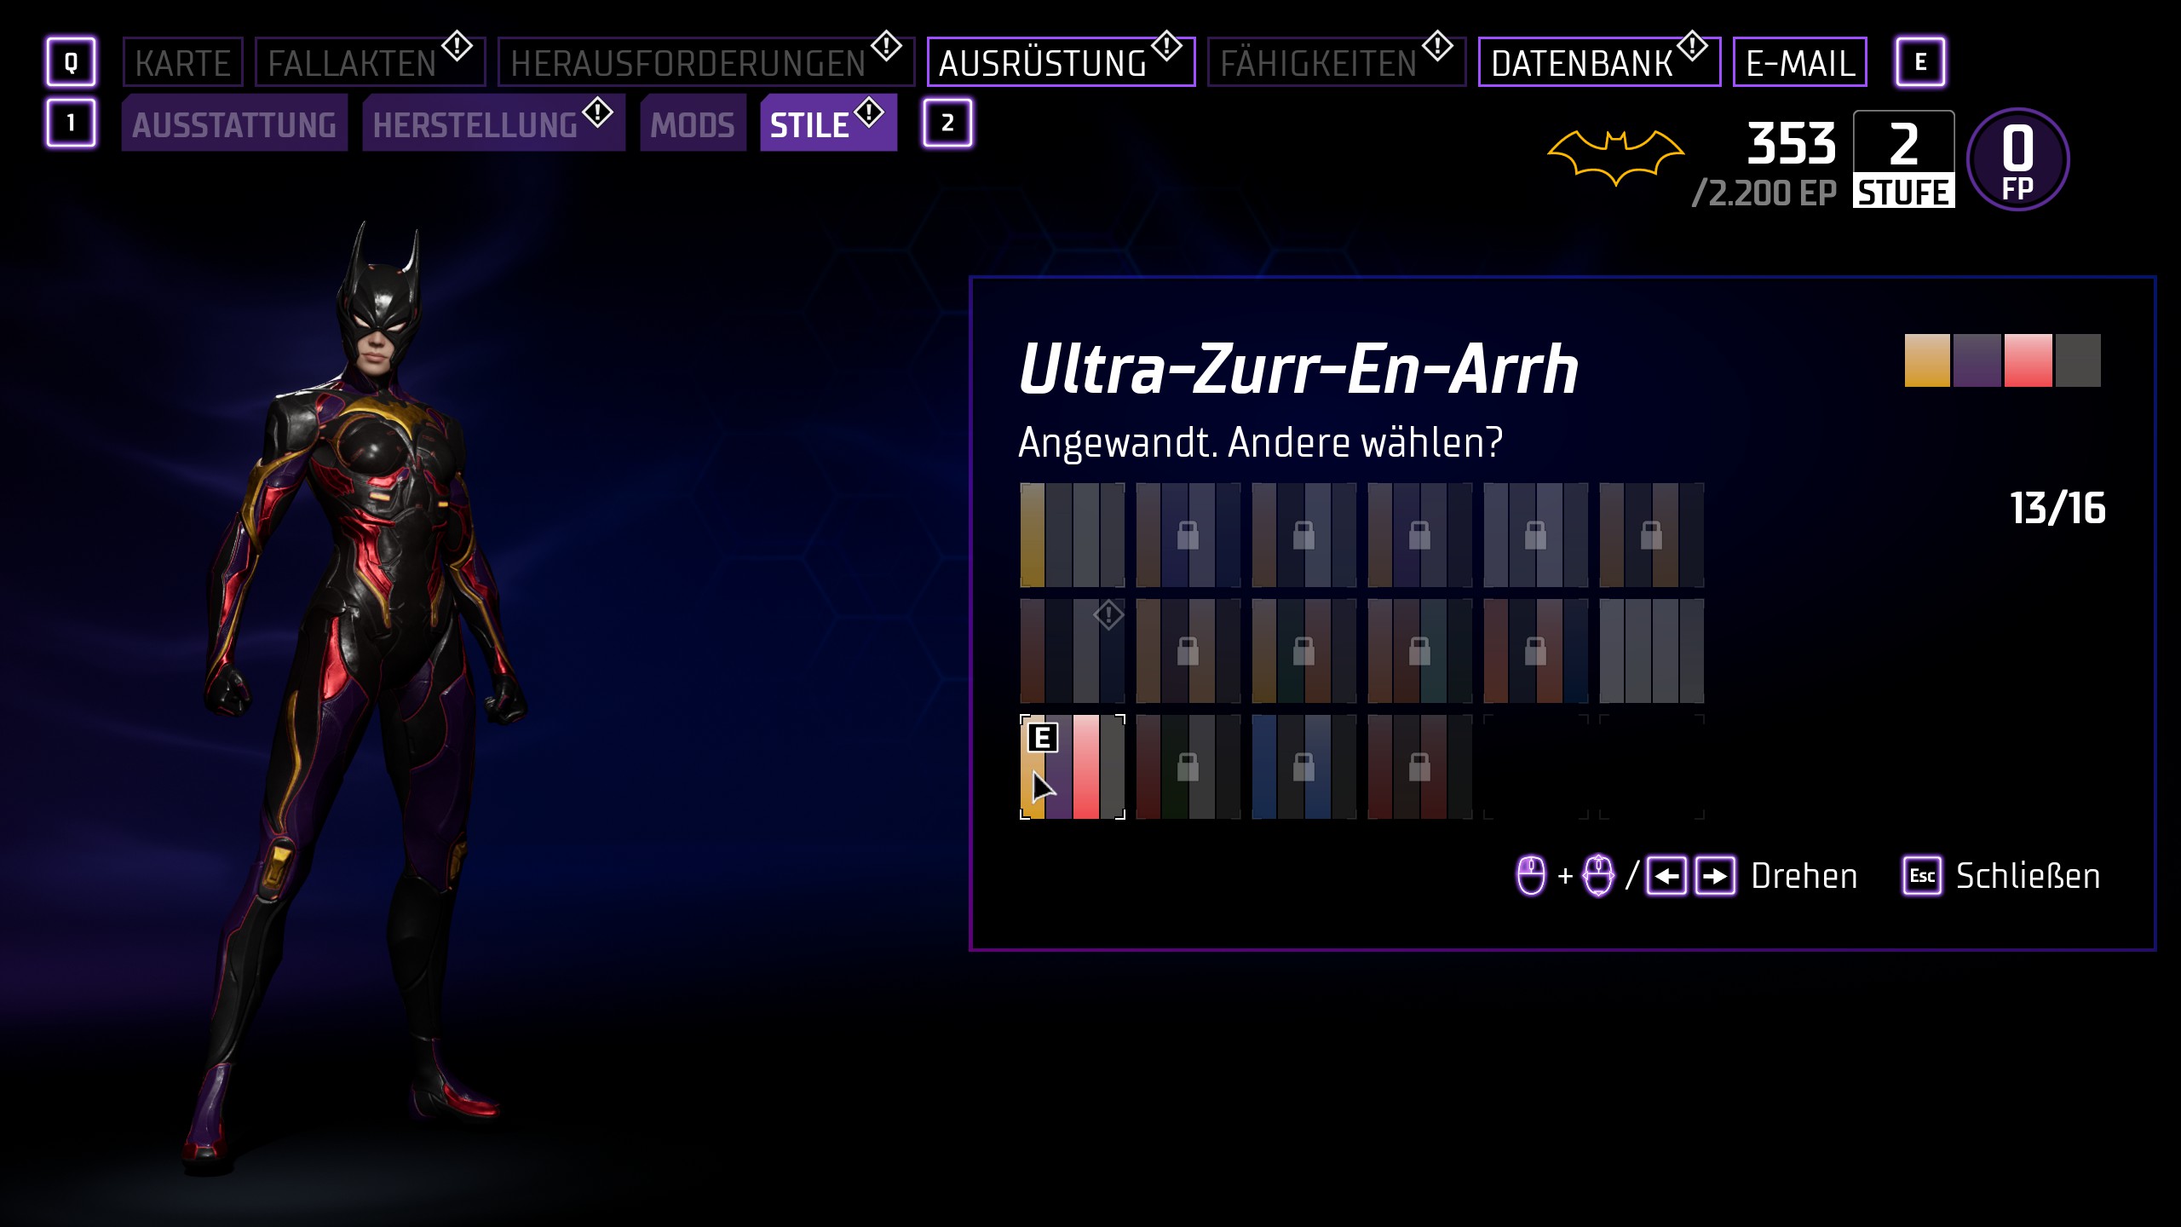Click the Schließen button label
Image resolution: width=2181 pixels, height=1227 pixels.
coord(2028,877)
